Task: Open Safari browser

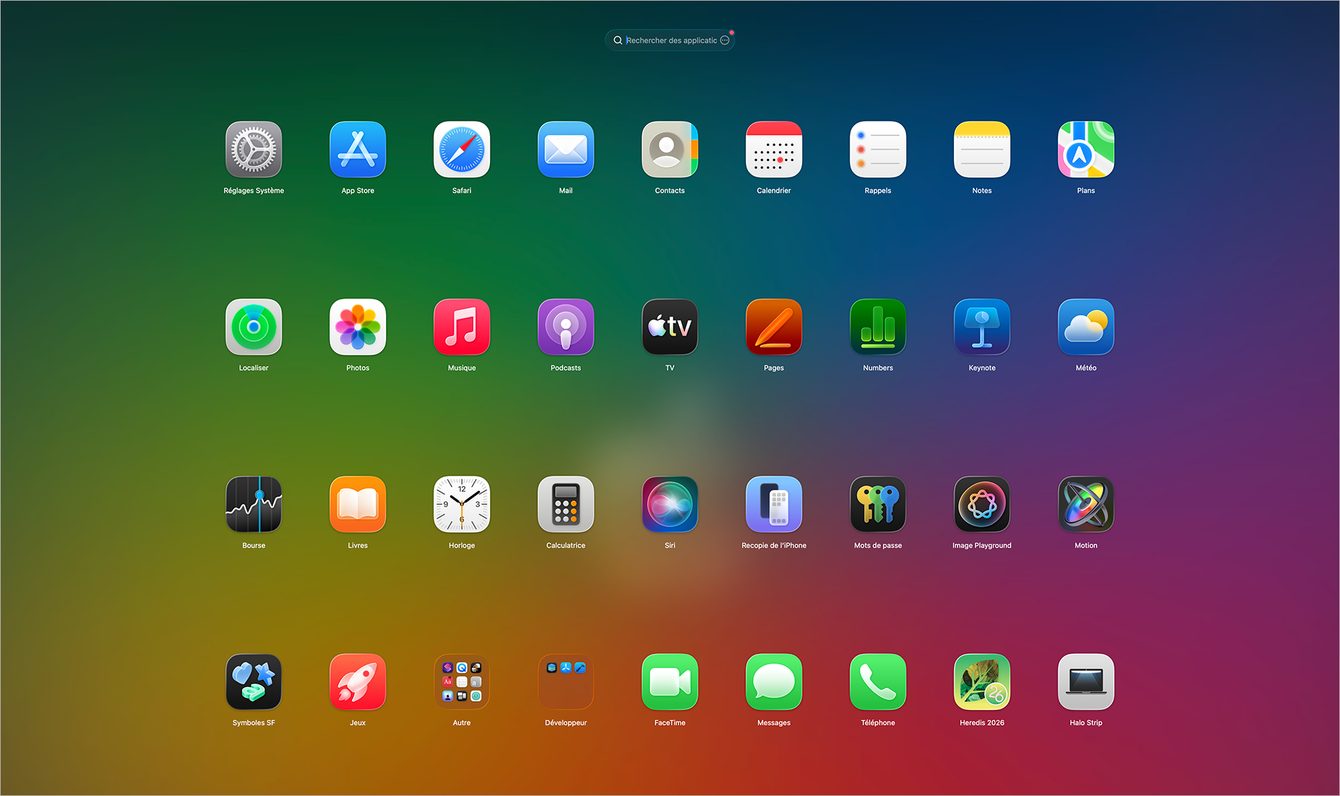Action: [x=461, y=149]
